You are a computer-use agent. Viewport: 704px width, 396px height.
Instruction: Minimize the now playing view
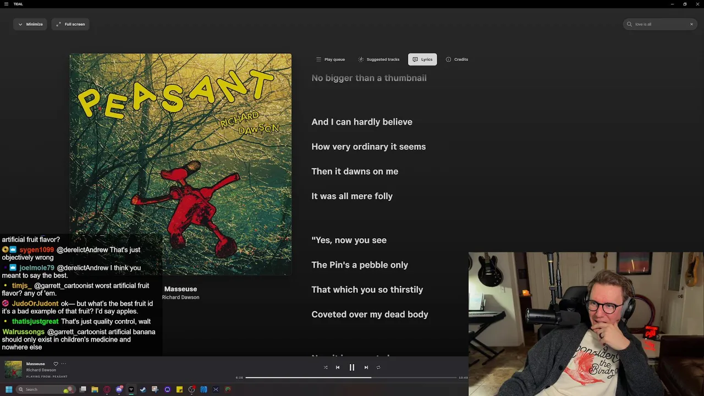point(30,24)
